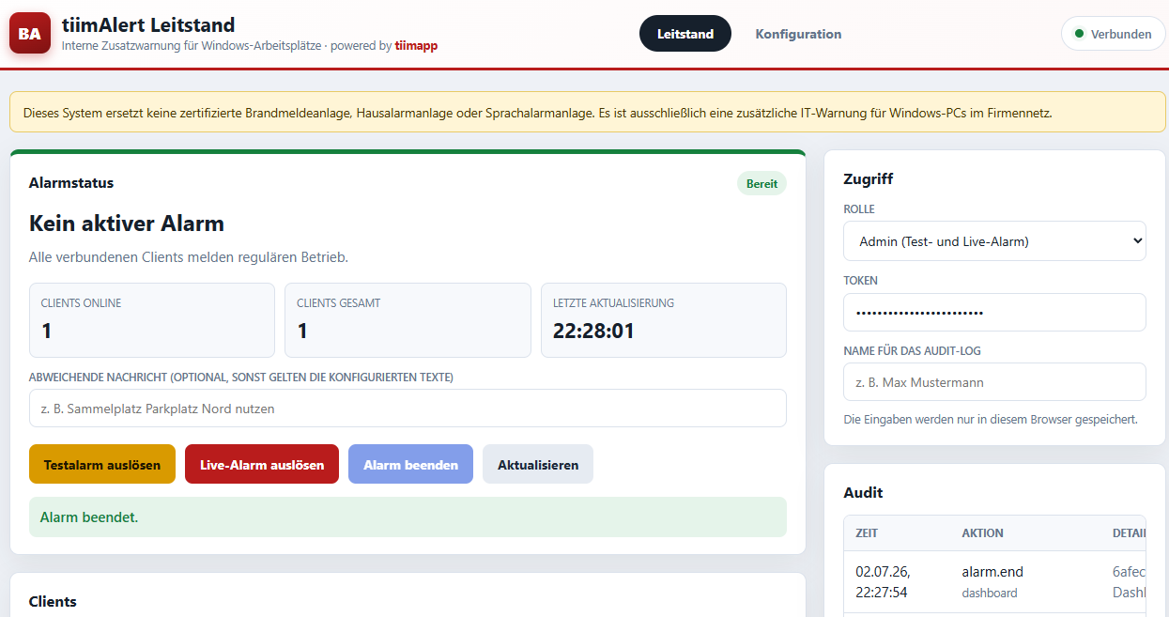Open the Rolle dropdown
1169x617 pixels.
pos(994,241)
